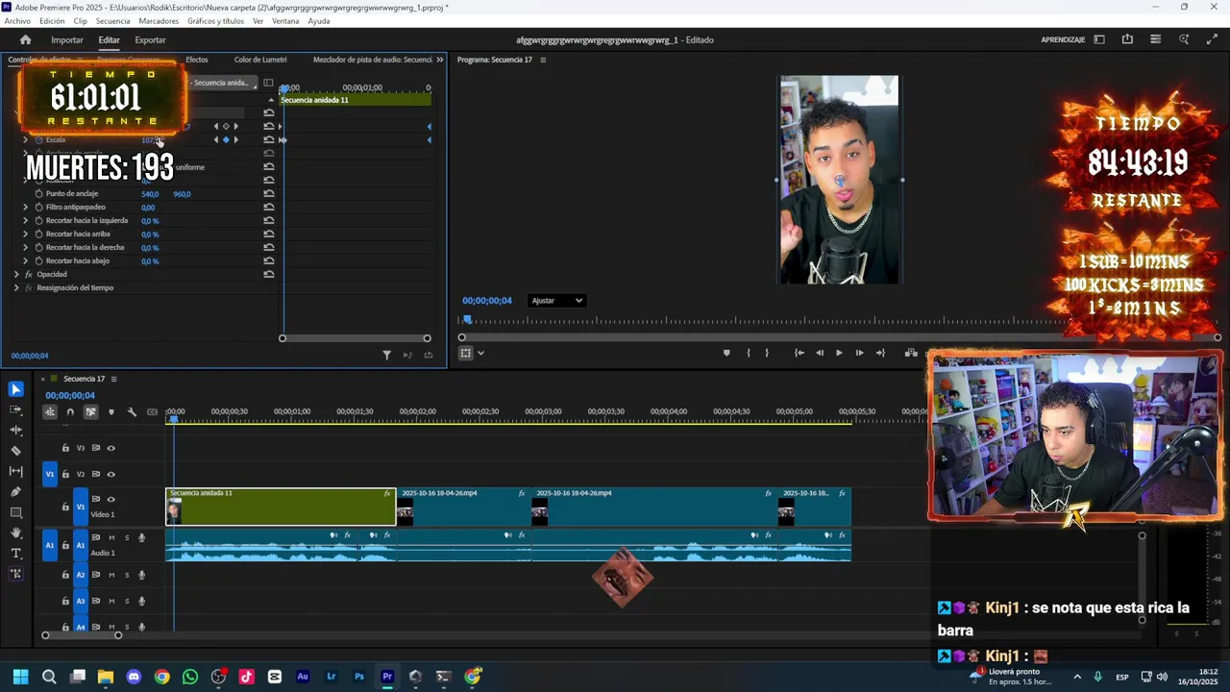
Task: Click the Program monitor Mark In button
Action: 749,353
